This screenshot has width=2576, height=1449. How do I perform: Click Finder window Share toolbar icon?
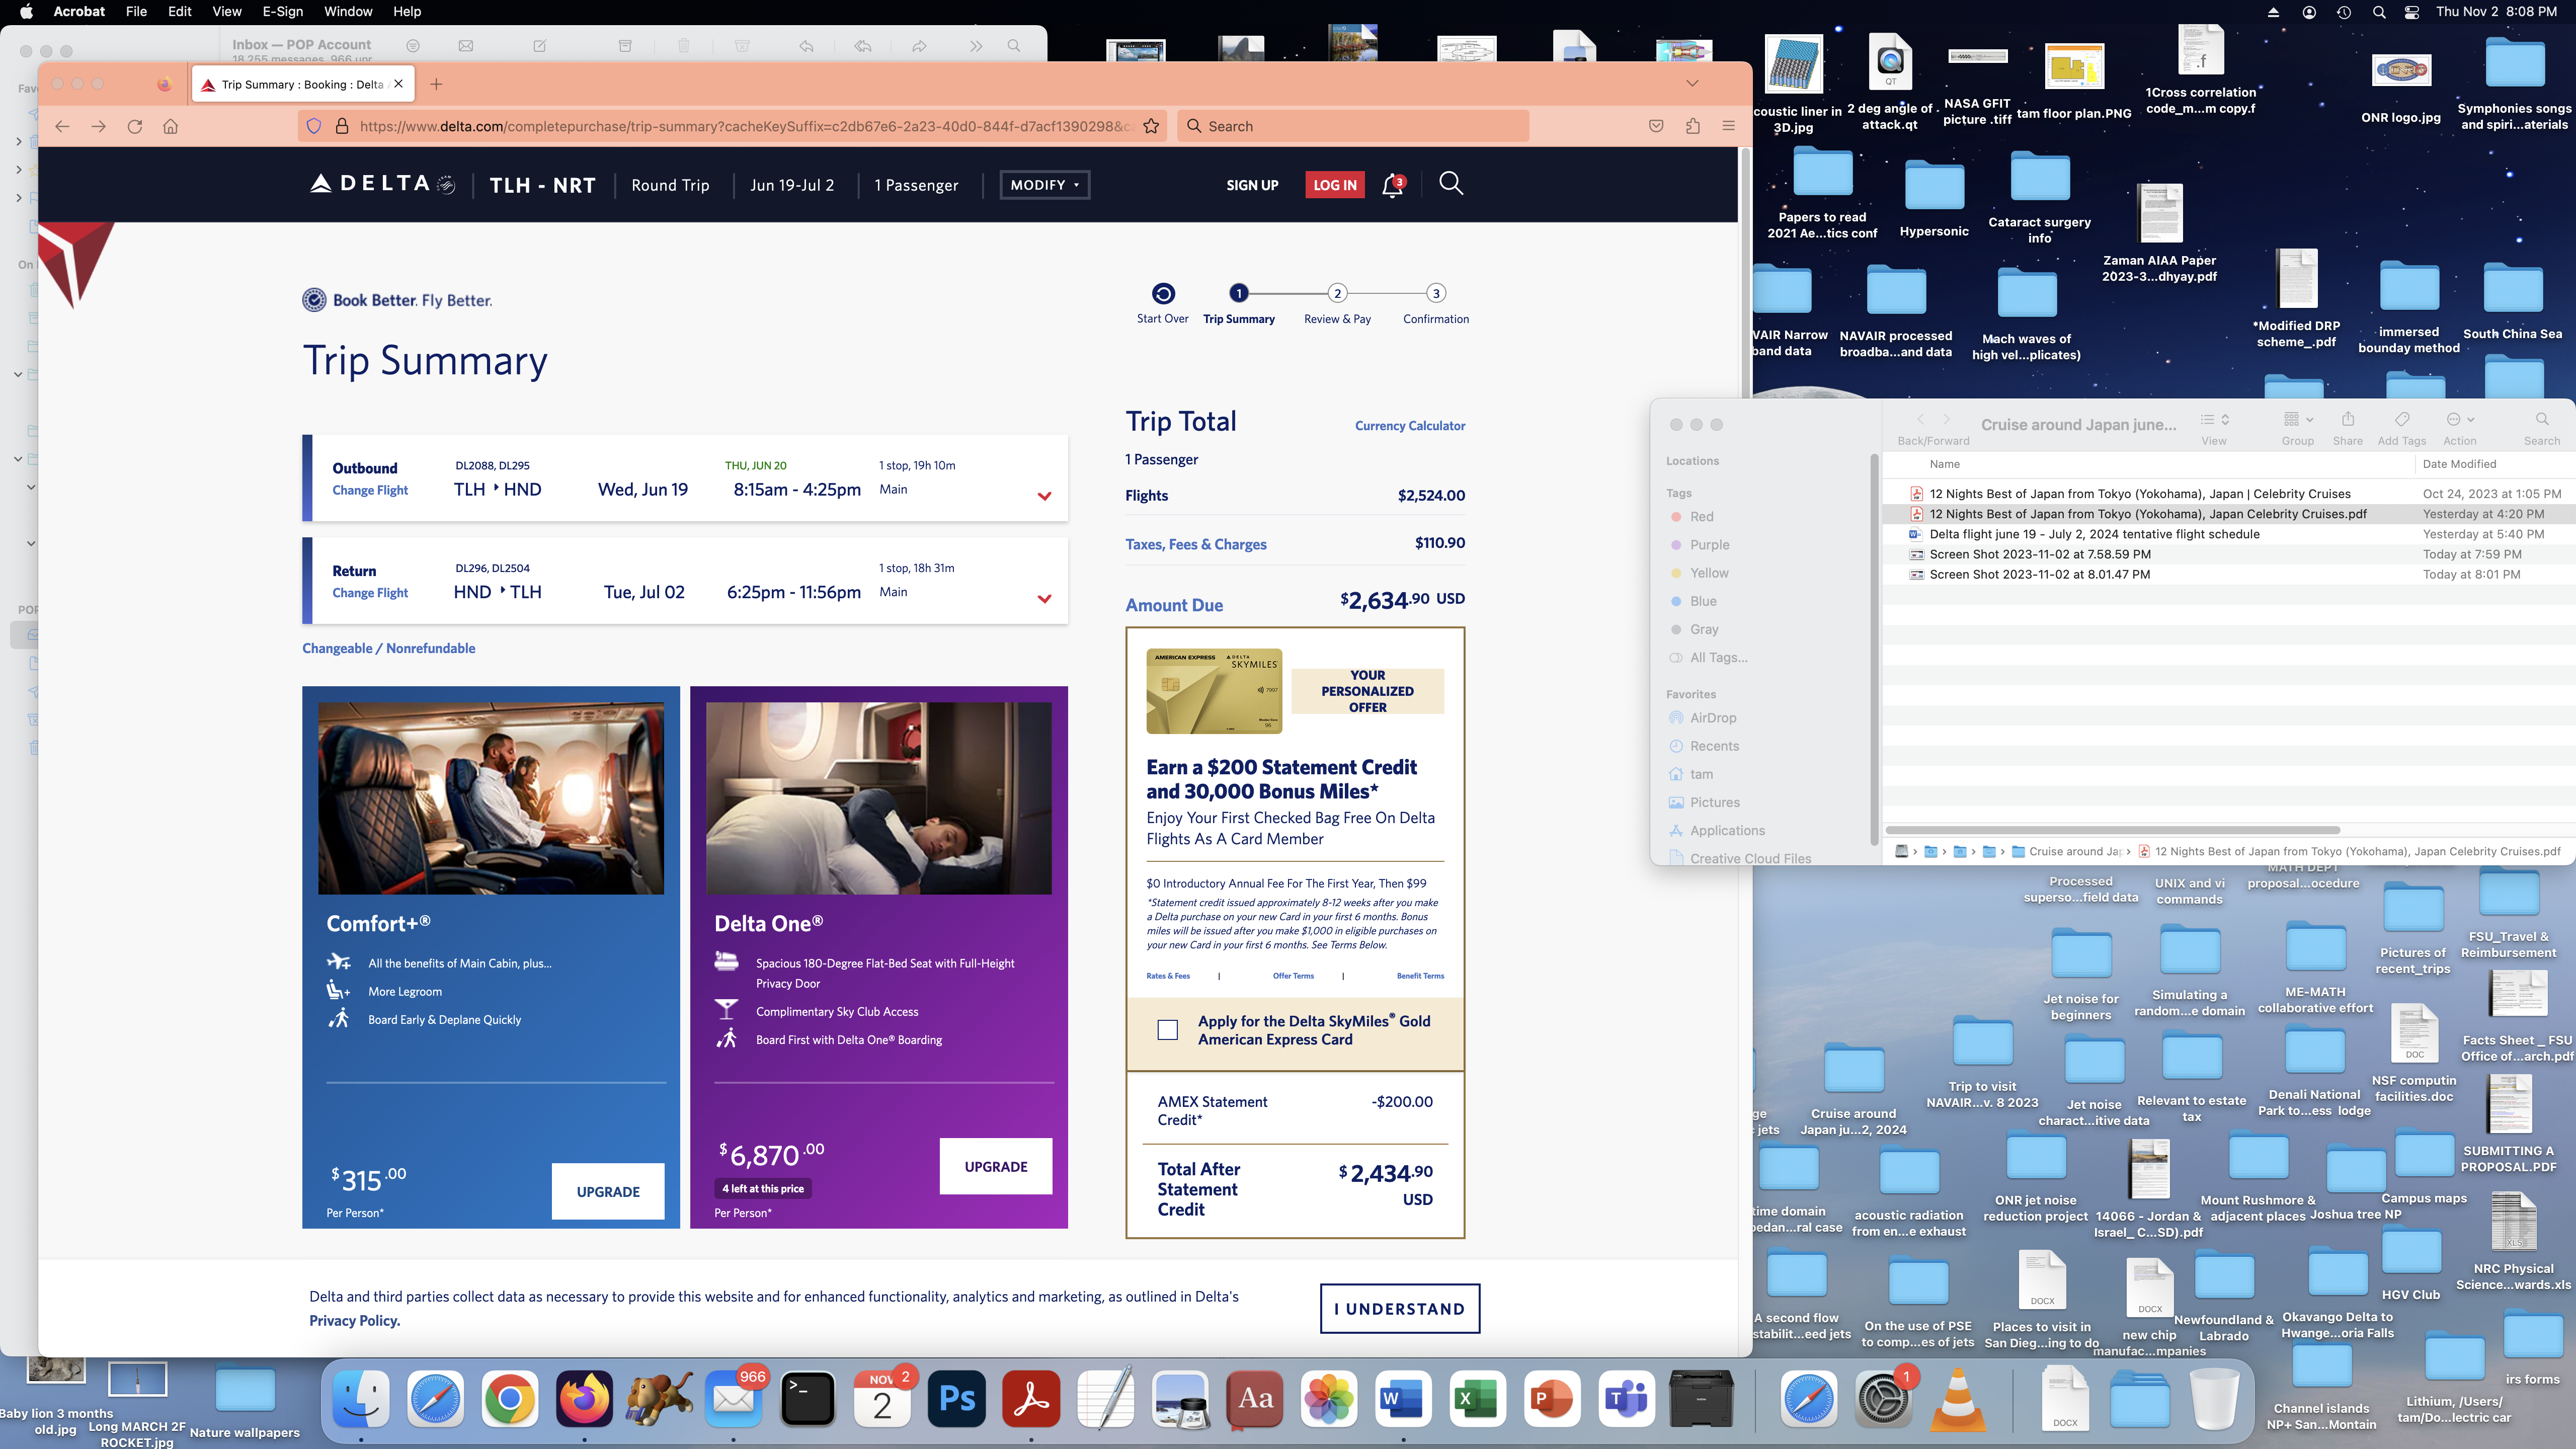point(2347,419)
